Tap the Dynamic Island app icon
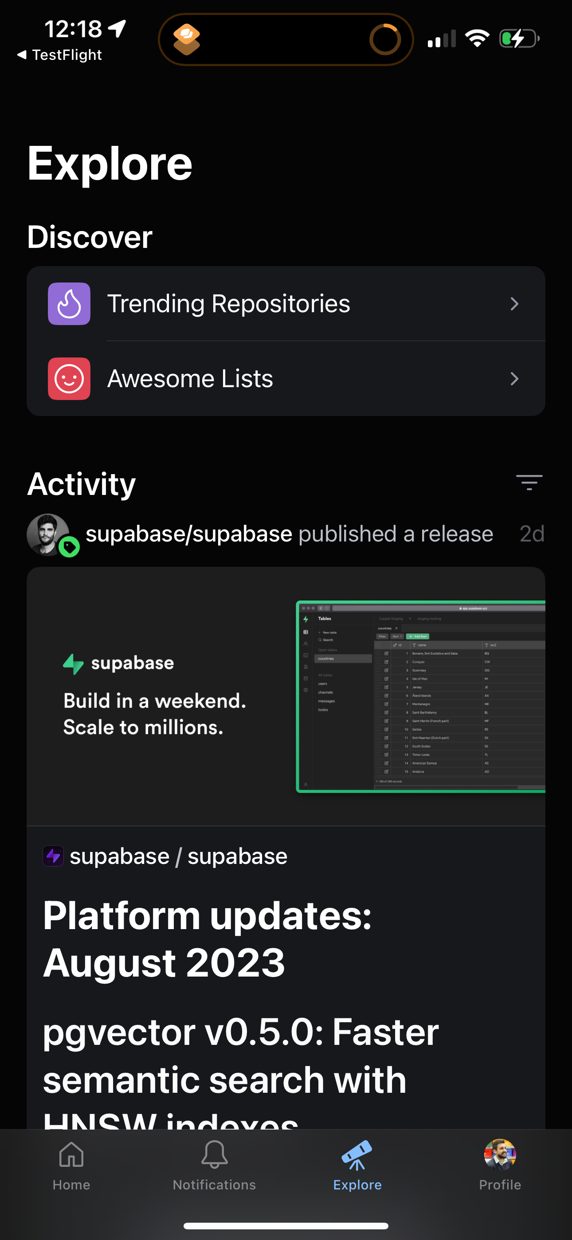The width and height of the screenshot is (572, 1240). pyautogui.click(x=187, y=39)
